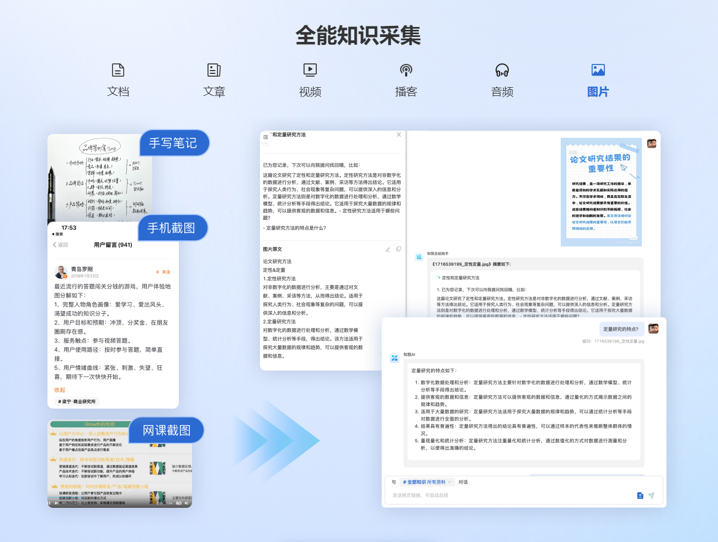Click the upload file icon in chat box
This screenshot has width=718, height=542.
tap(640, 496)
